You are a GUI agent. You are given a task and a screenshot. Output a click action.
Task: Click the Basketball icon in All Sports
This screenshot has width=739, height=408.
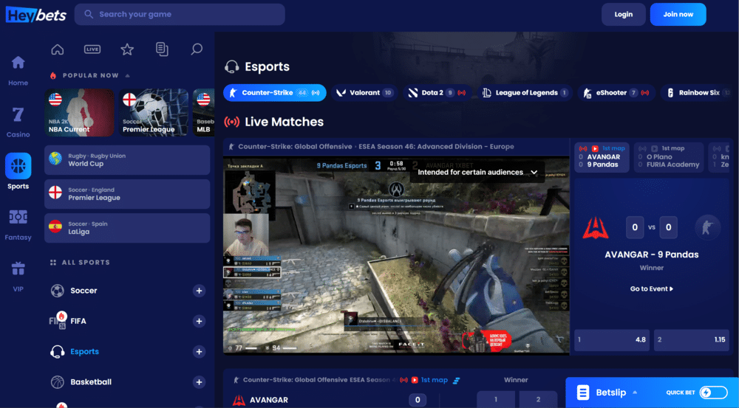[58, 382]
